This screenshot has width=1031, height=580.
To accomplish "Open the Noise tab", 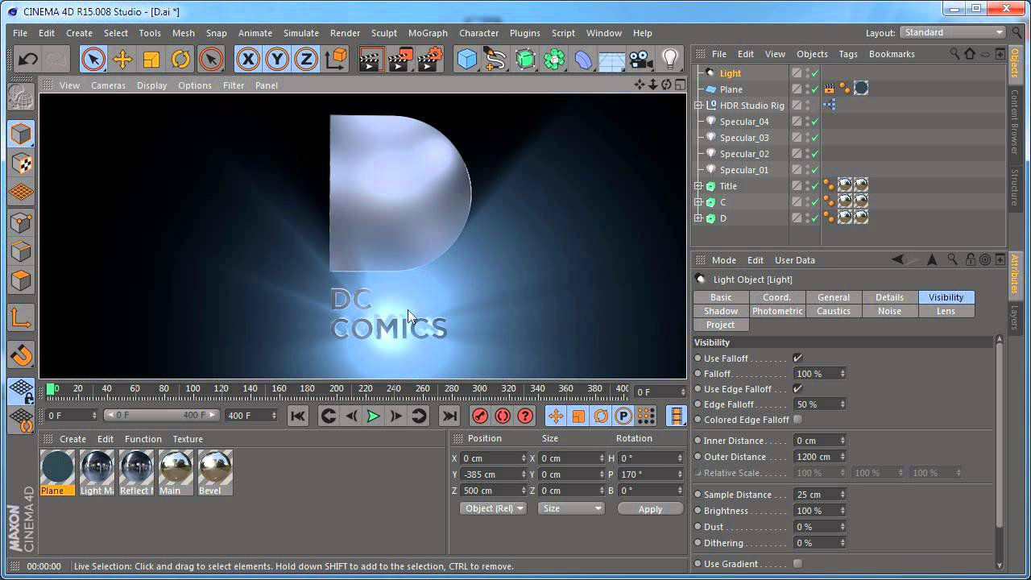I will click(x=890, y=311).
